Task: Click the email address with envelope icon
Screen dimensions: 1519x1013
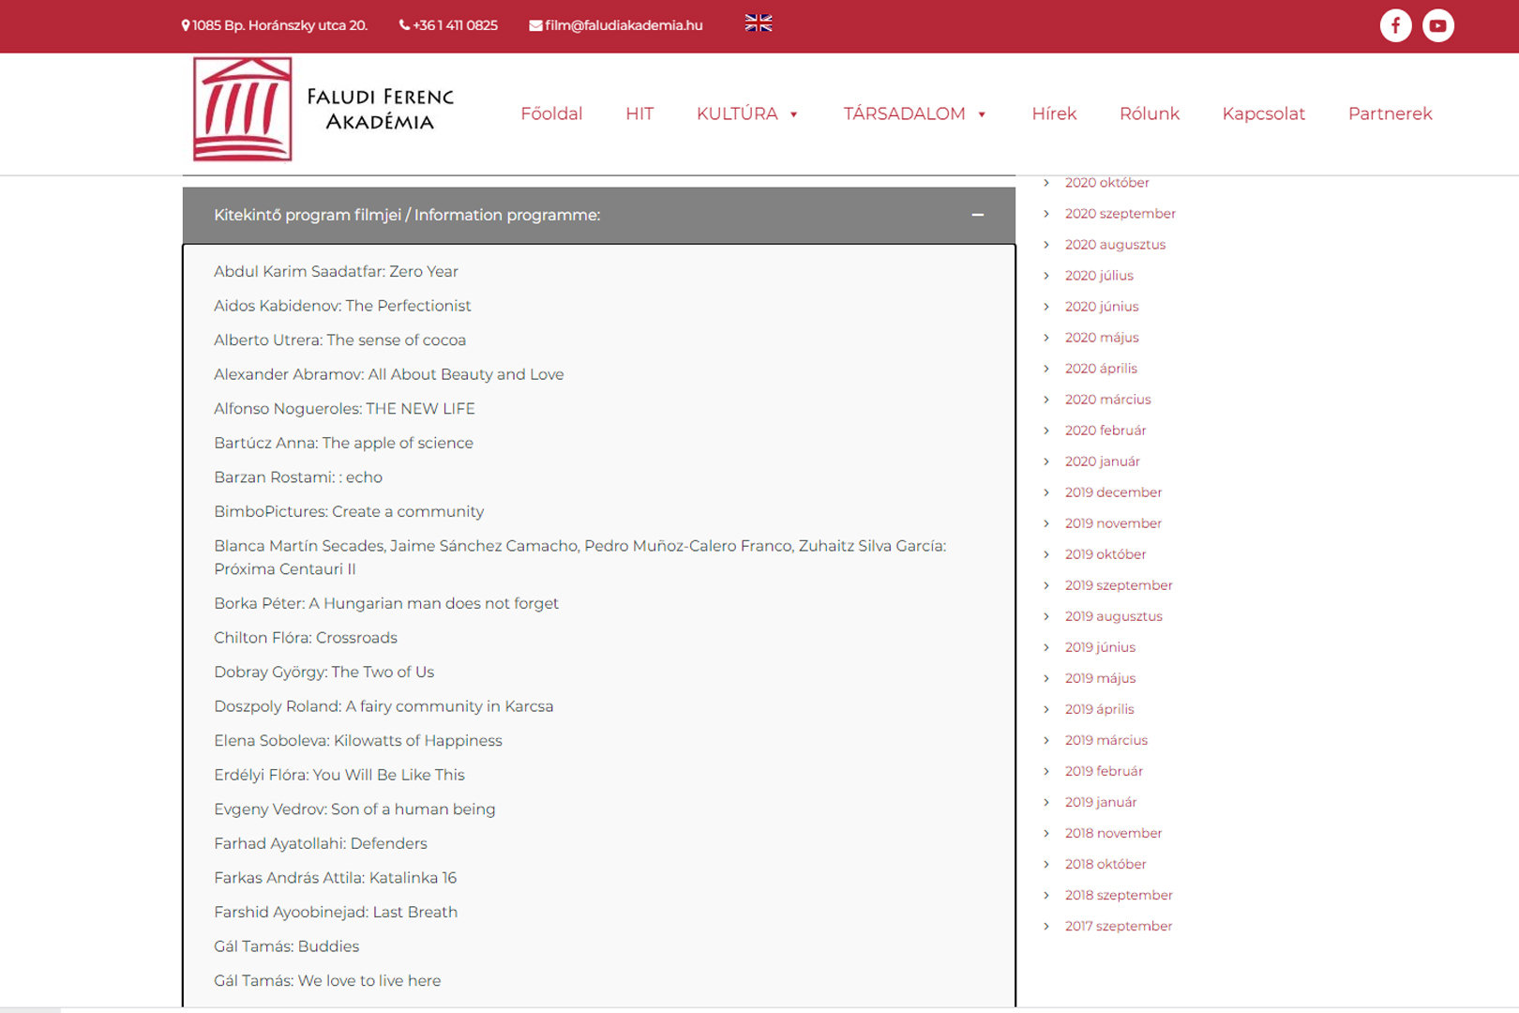Action: [616, 25]
